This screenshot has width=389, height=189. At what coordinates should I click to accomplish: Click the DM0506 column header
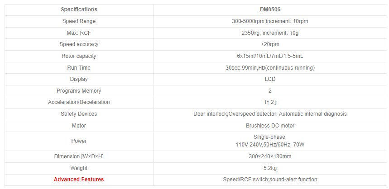(x=270, y=9)
